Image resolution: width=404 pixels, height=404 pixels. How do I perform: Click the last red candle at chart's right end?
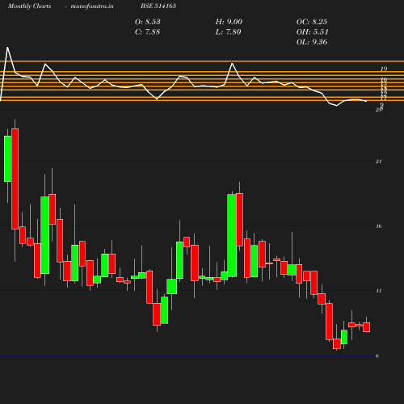click(x=366, y=327)
